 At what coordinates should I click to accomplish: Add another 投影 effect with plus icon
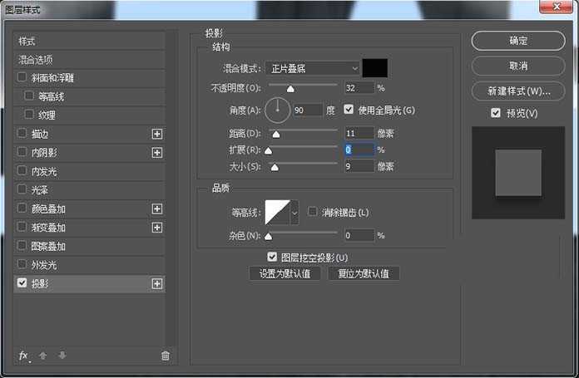[x=157, y=283]
